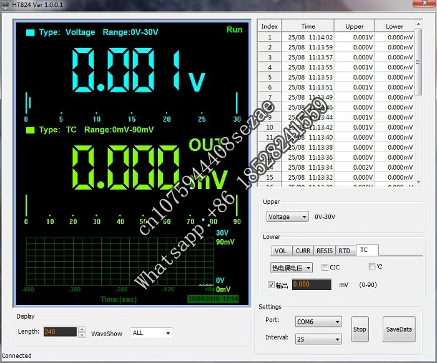Toggle the CJC checkbox

[325, 267]
